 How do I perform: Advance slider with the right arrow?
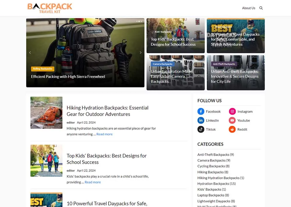point(141,52)
